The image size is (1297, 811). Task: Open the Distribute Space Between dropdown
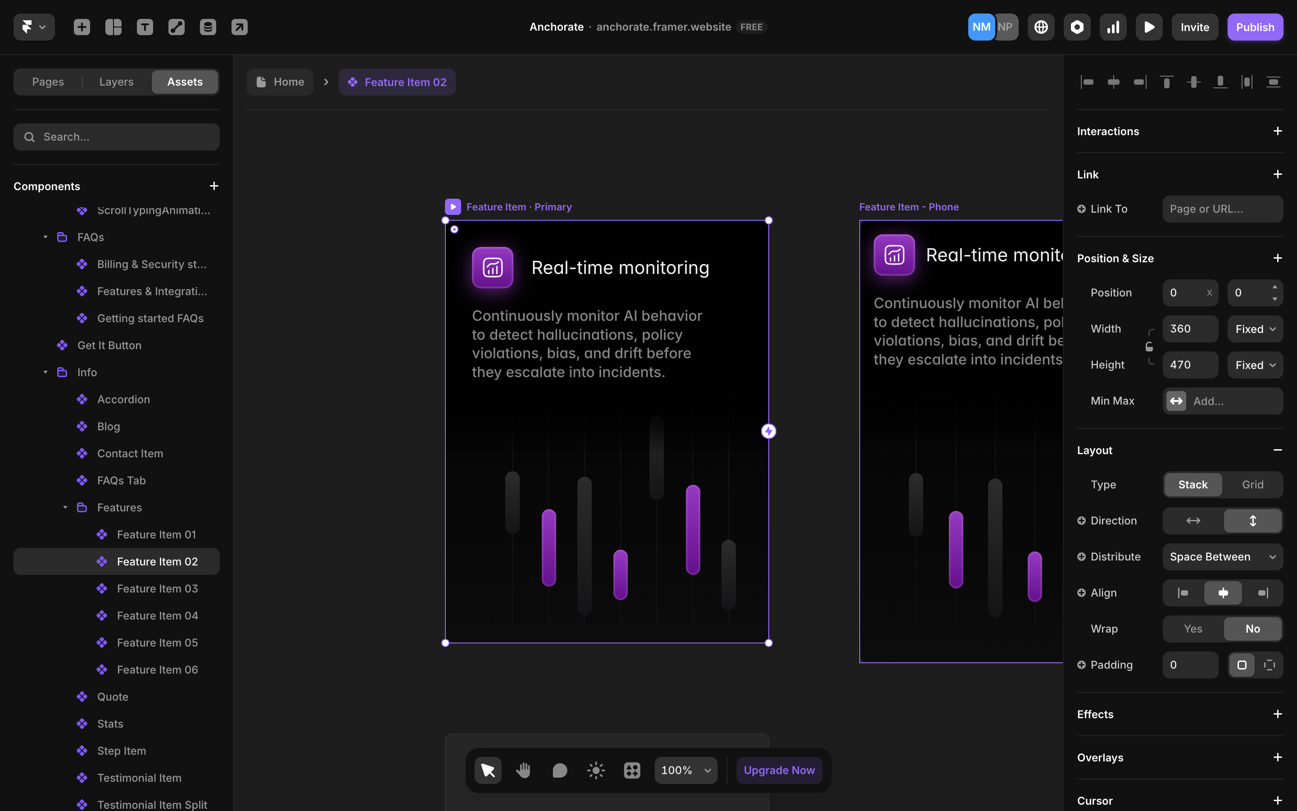coord(1222,557)
